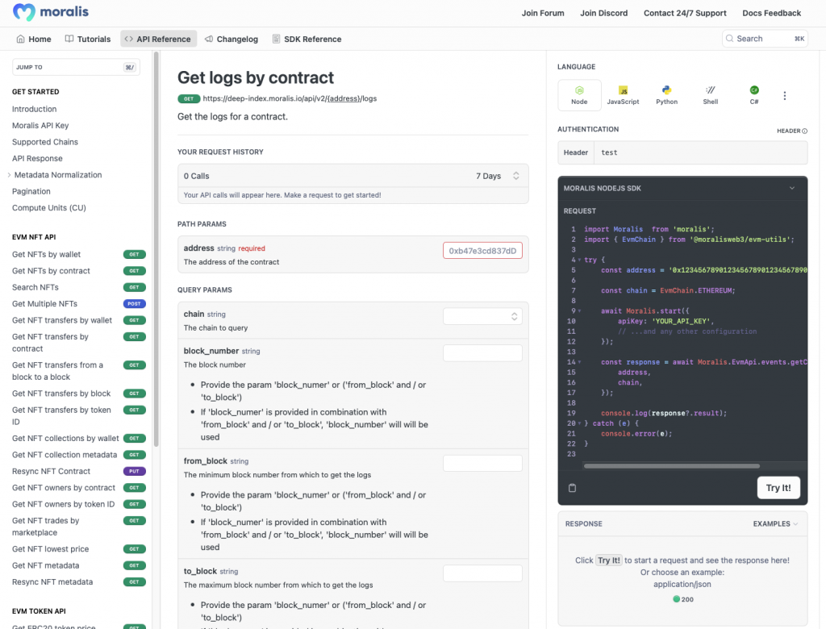Select the Shell language icon
826x629 pixels.
click(711, 90)
